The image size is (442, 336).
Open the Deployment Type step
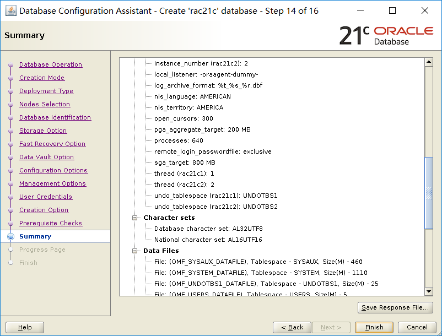click(x=46, y=91)
